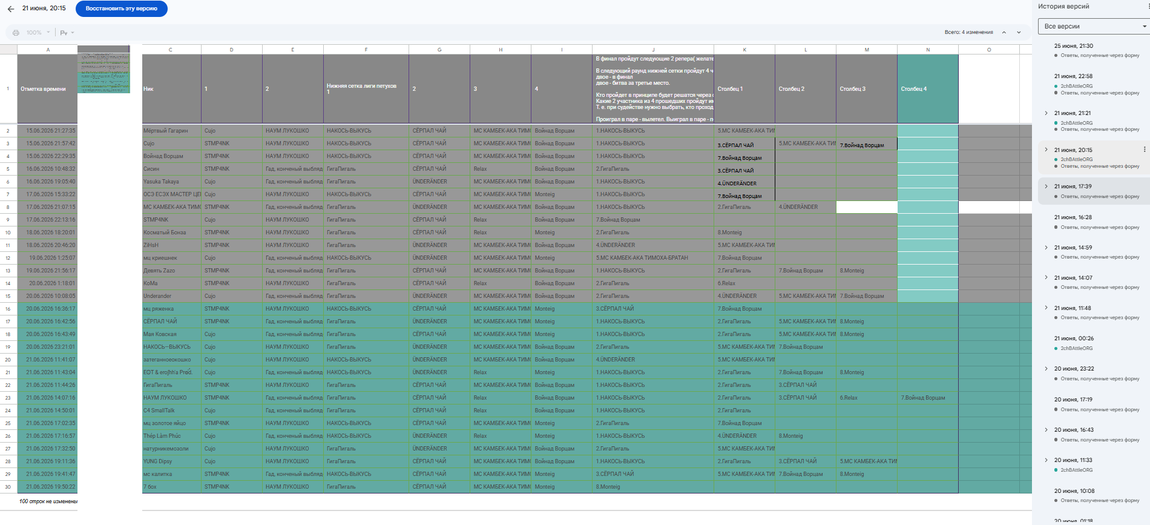This screenshot has height=525, width=1150.
Task: Click the Всего: 4 изменения label
Action: (968, 32)
